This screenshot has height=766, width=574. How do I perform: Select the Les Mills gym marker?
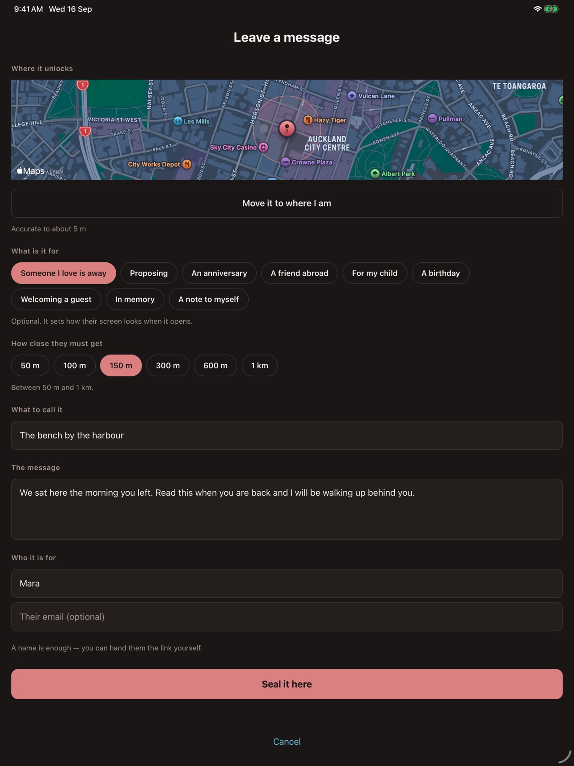click(178, 121)
